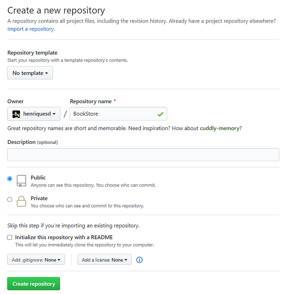Click the Create repository button
The height and width of the screenshot is (294, 292).
pos(34,284)
